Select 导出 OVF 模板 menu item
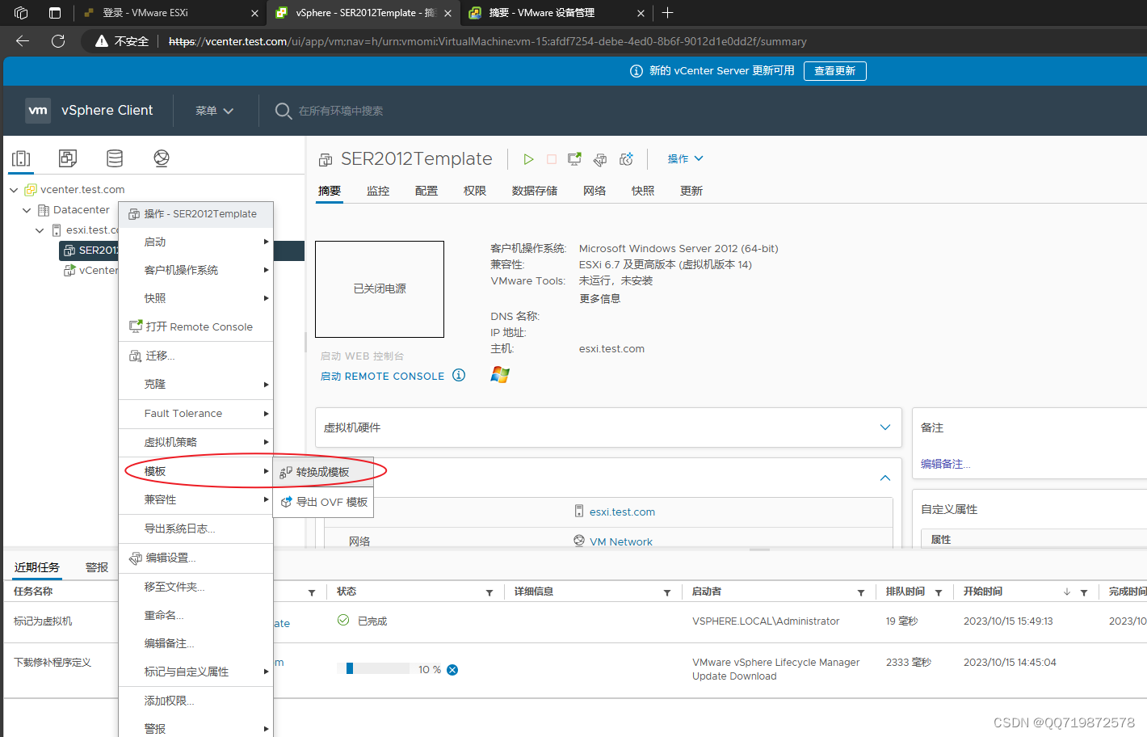 click(323, 502)
